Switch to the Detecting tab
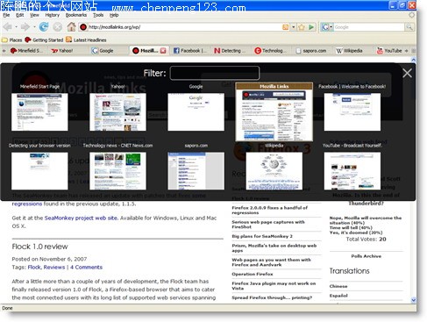The height and width of the screenshot is (322, 427). click(x=231, y=51)
